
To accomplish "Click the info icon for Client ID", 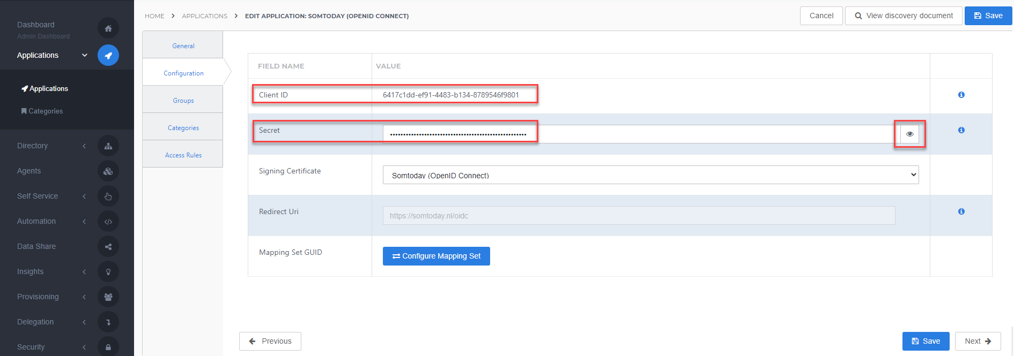I will pyautogui.click(x=961, y=95).
